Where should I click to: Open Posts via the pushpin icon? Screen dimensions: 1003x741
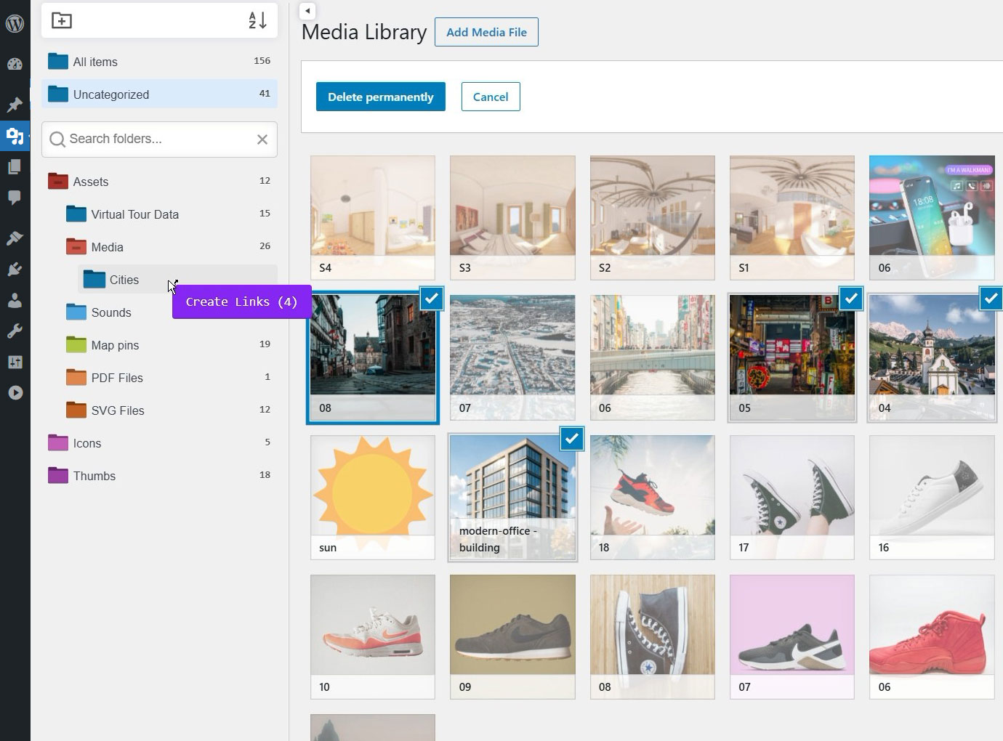coord(15,105)
